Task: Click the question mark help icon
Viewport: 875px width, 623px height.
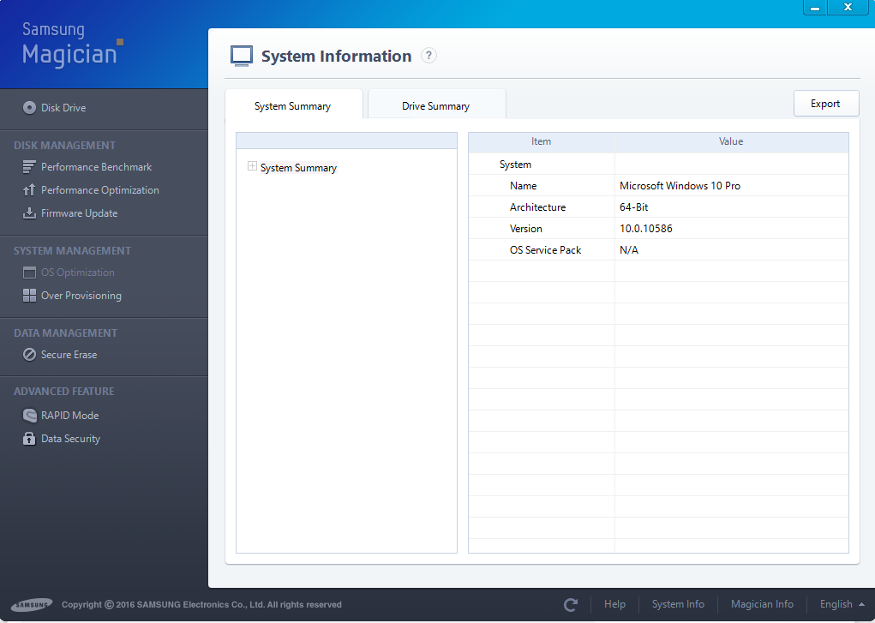Action: 429,56
